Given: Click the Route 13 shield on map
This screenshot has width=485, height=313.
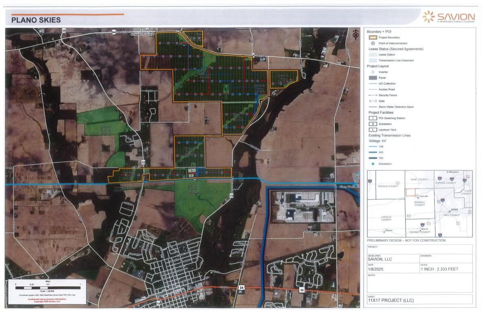Looking at the screenshot, I should coord(232,195).
